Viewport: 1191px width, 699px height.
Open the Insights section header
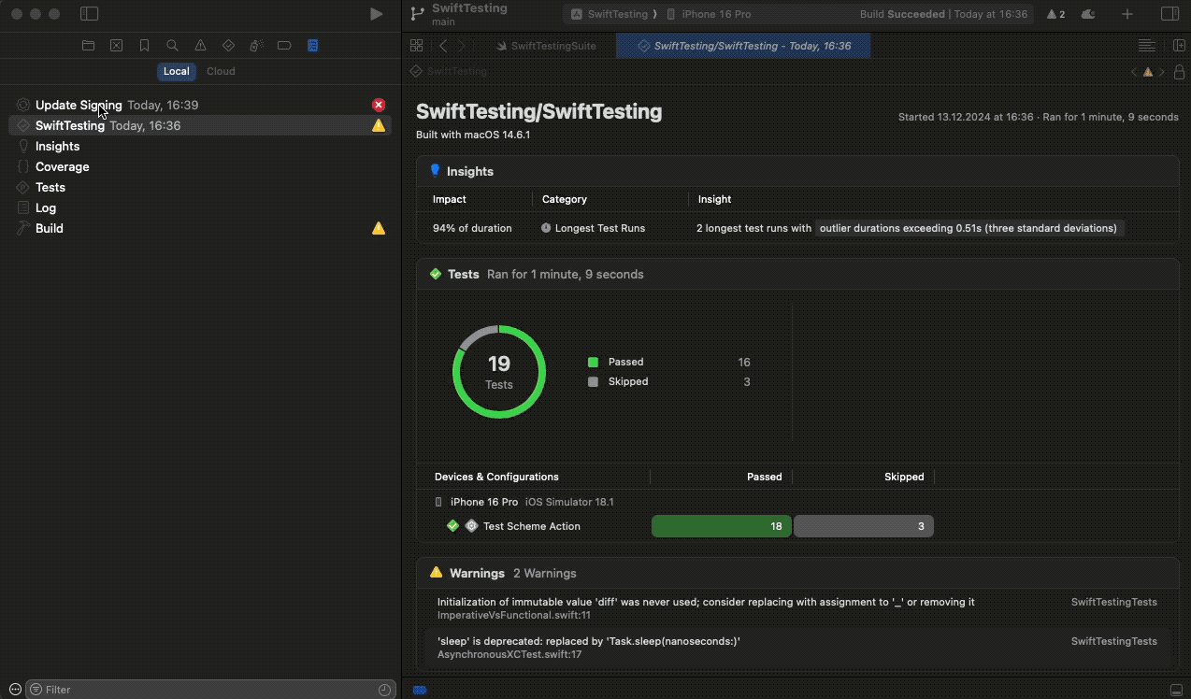coord(797,171)
